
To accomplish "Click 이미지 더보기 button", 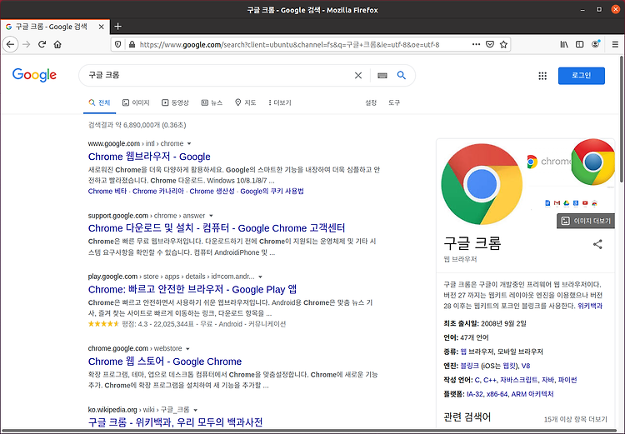I will [586, 221].
